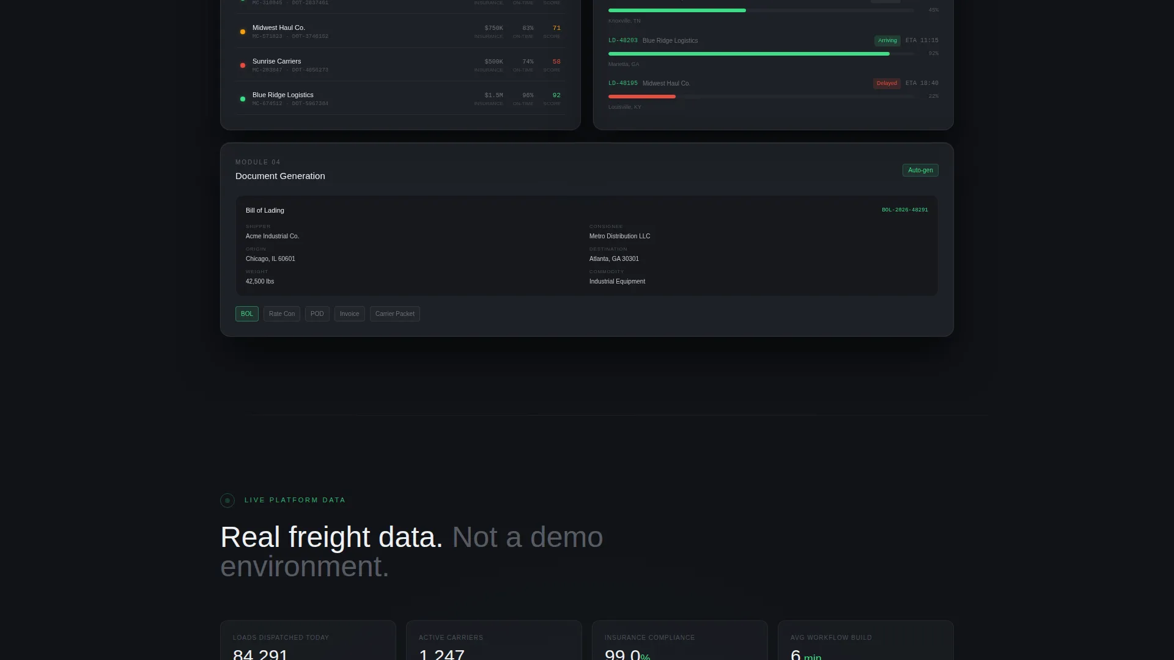Select the Blue Ridge Logistics carrier row name
Image resolution: width=1174 pixels, height=660 pixels.
tap(283, 95)
